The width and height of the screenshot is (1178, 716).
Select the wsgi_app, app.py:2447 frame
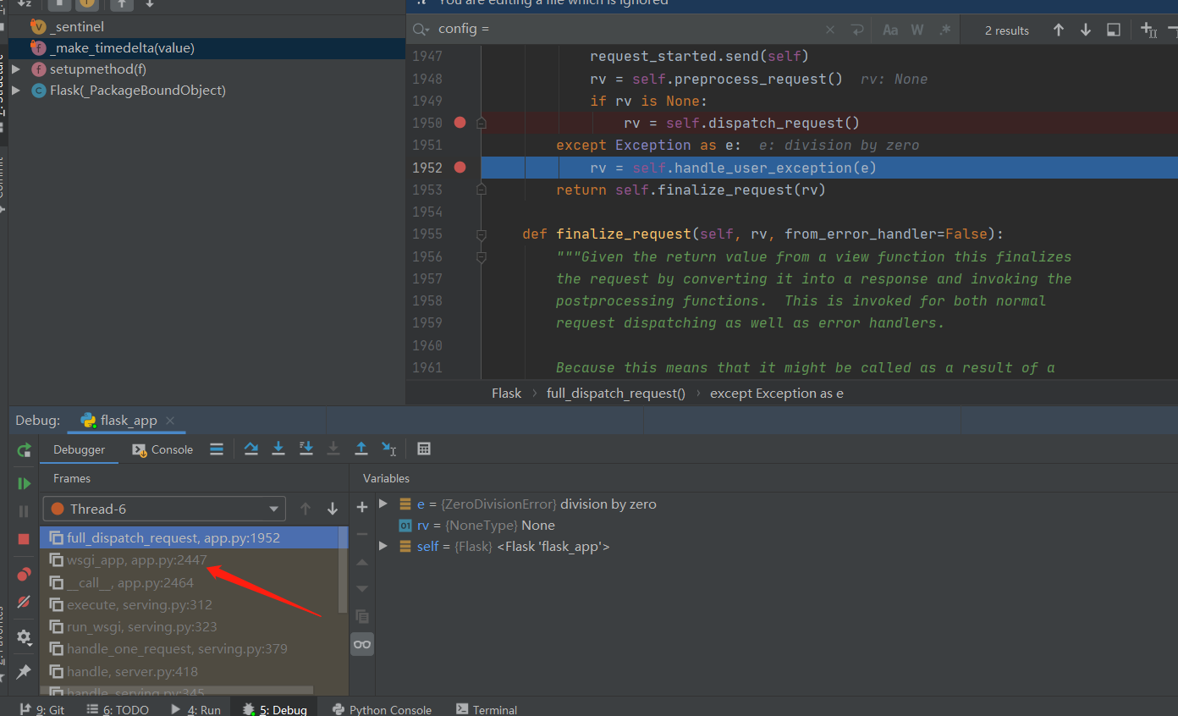(x=136, y=560)
